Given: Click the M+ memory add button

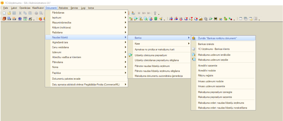Looking at the screenshot, I should [x=144, y=13].
